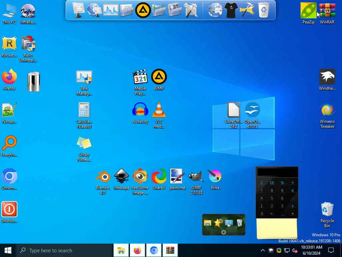This screenshot has height=257, width=342.
Task: Select the silver trash can desktop icon
Action: 34,82
